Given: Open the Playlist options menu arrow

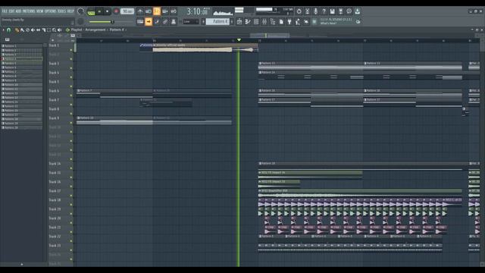Looking at the screenshot, I should [x=3, y=30].
